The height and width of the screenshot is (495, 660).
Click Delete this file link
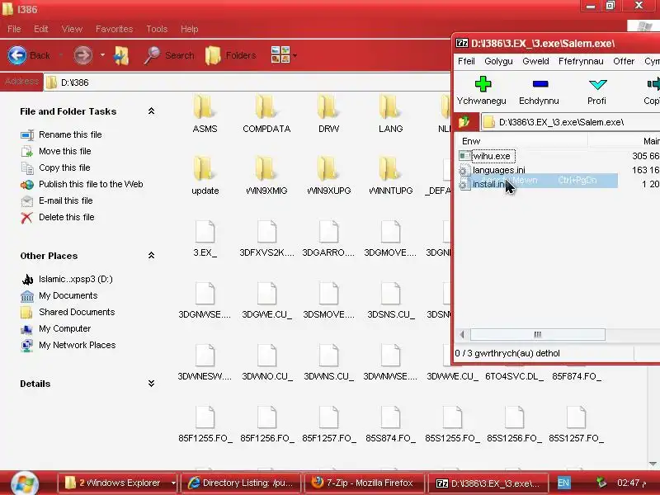(x=67, y=217)
